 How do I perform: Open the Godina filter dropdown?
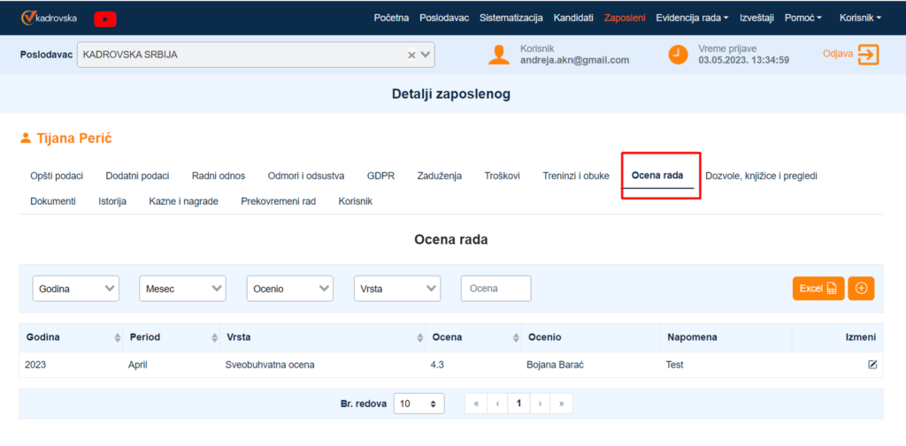75,288
